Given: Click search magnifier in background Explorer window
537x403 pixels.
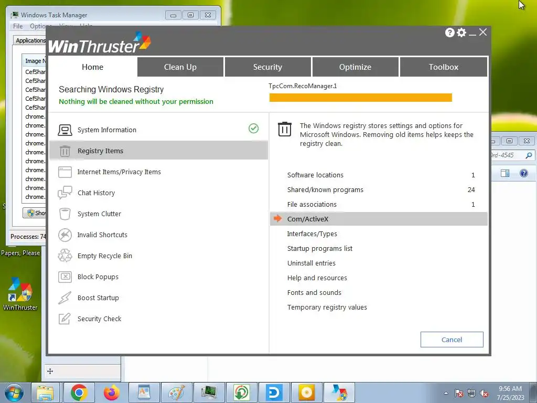Looking at the screenshot, I should [529, 155].
